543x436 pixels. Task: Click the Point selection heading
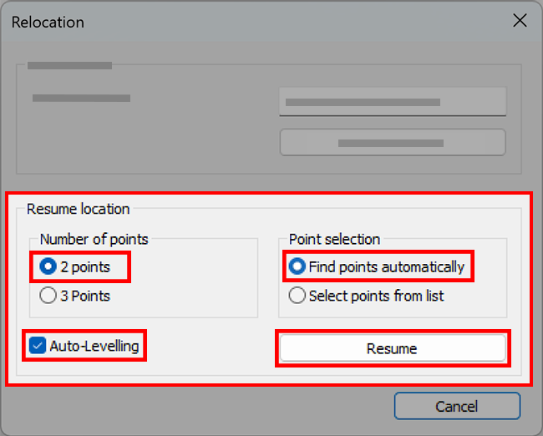point(334,240)
